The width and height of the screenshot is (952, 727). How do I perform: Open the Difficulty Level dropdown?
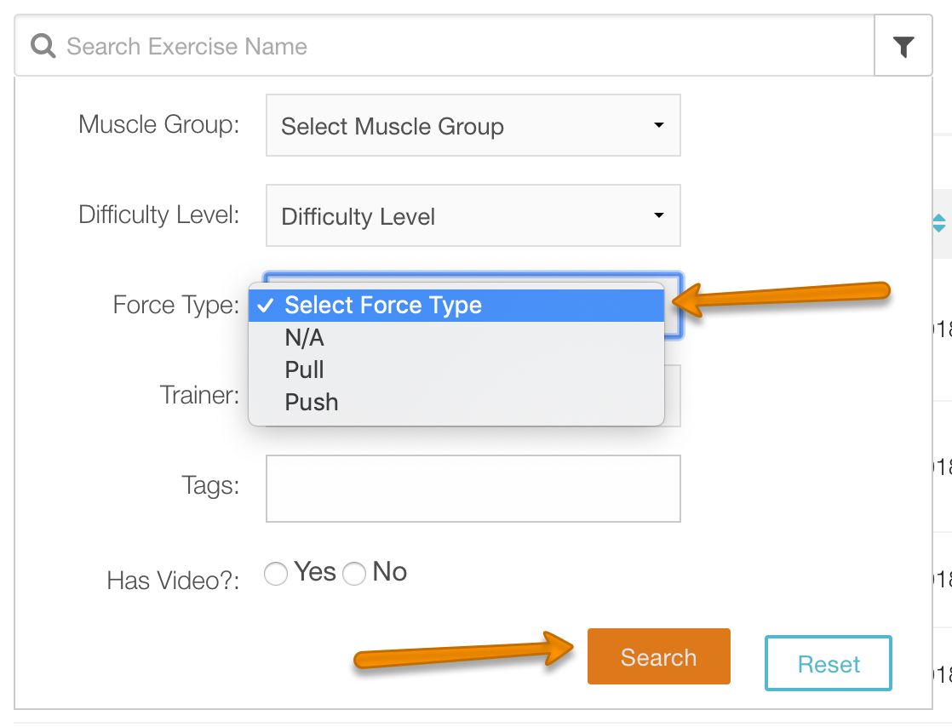point(473,215)
